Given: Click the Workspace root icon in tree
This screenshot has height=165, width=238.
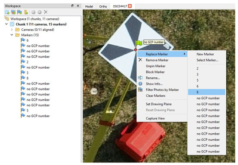Looking at the screenshot, I should [x=7, y=19].
